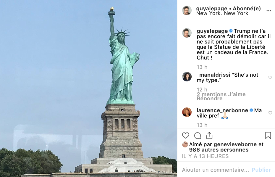Open the _manaldrissi avatar

[187, 77]
